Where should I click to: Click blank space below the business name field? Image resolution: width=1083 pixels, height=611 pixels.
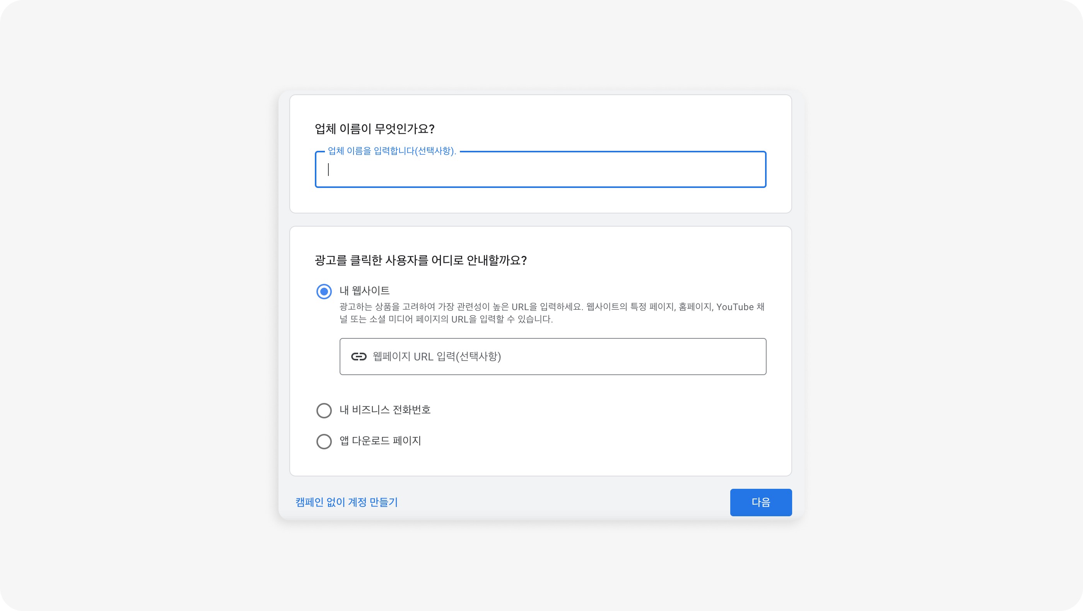click(x=541, y=200)
